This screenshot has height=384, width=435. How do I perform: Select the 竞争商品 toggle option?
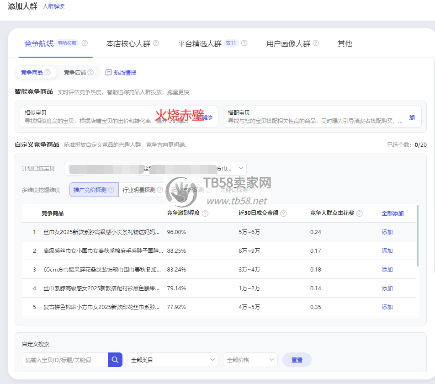[x=36, y=72]
